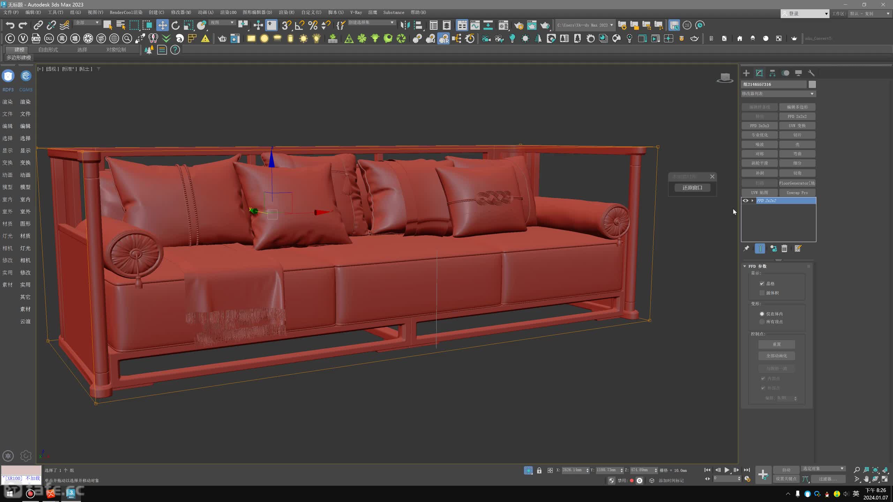Open the Display command panel tab
This screenshot has width=893, height=502.
click(x=798, y=73)
